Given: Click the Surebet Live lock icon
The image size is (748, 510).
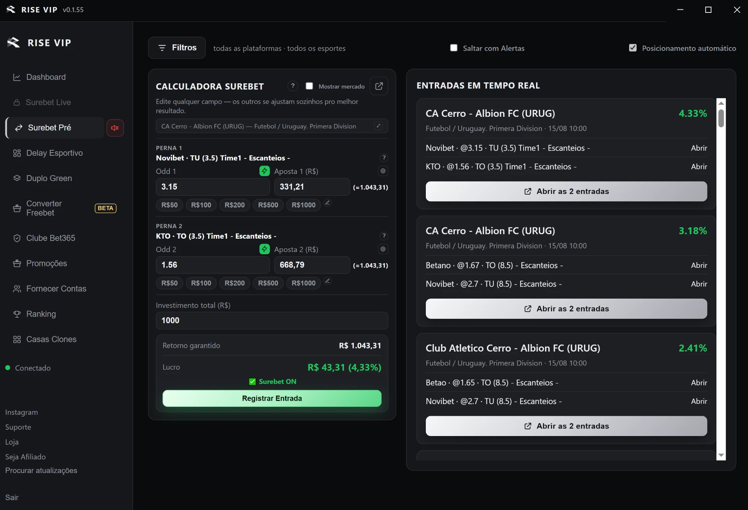Looking at the screenshot, I should (x=17, y=102).
